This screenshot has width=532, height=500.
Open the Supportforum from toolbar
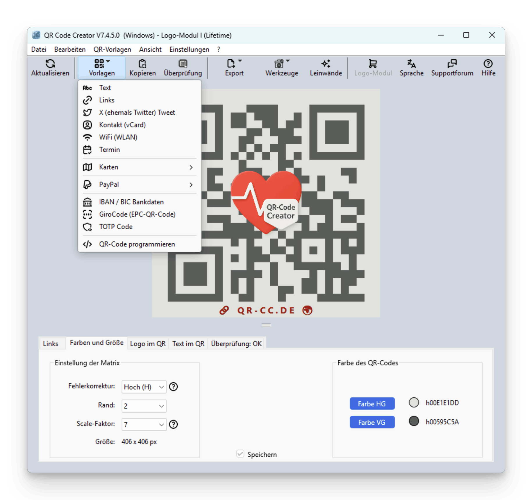coord(452,68)
